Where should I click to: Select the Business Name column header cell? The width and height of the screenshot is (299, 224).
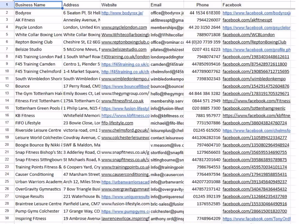[38, 5]
